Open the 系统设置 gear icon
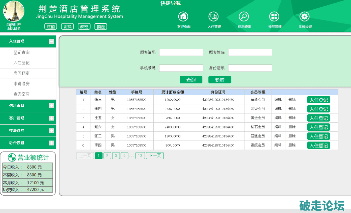This screenshot has height=213, width=351. 304,16
